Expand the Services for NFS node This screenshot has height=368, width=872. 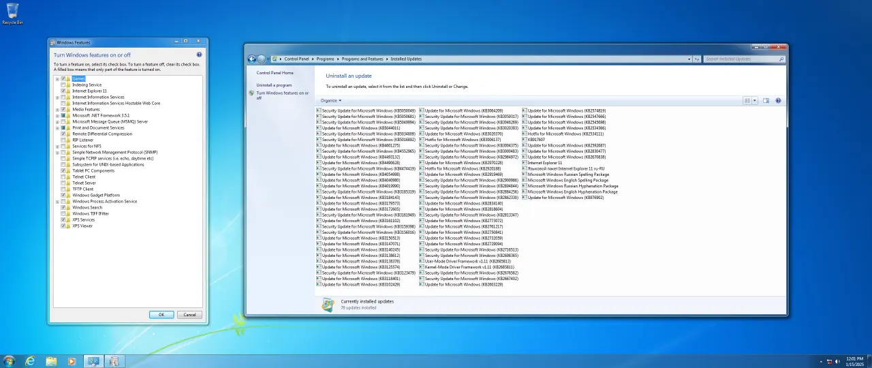point(58,146)
